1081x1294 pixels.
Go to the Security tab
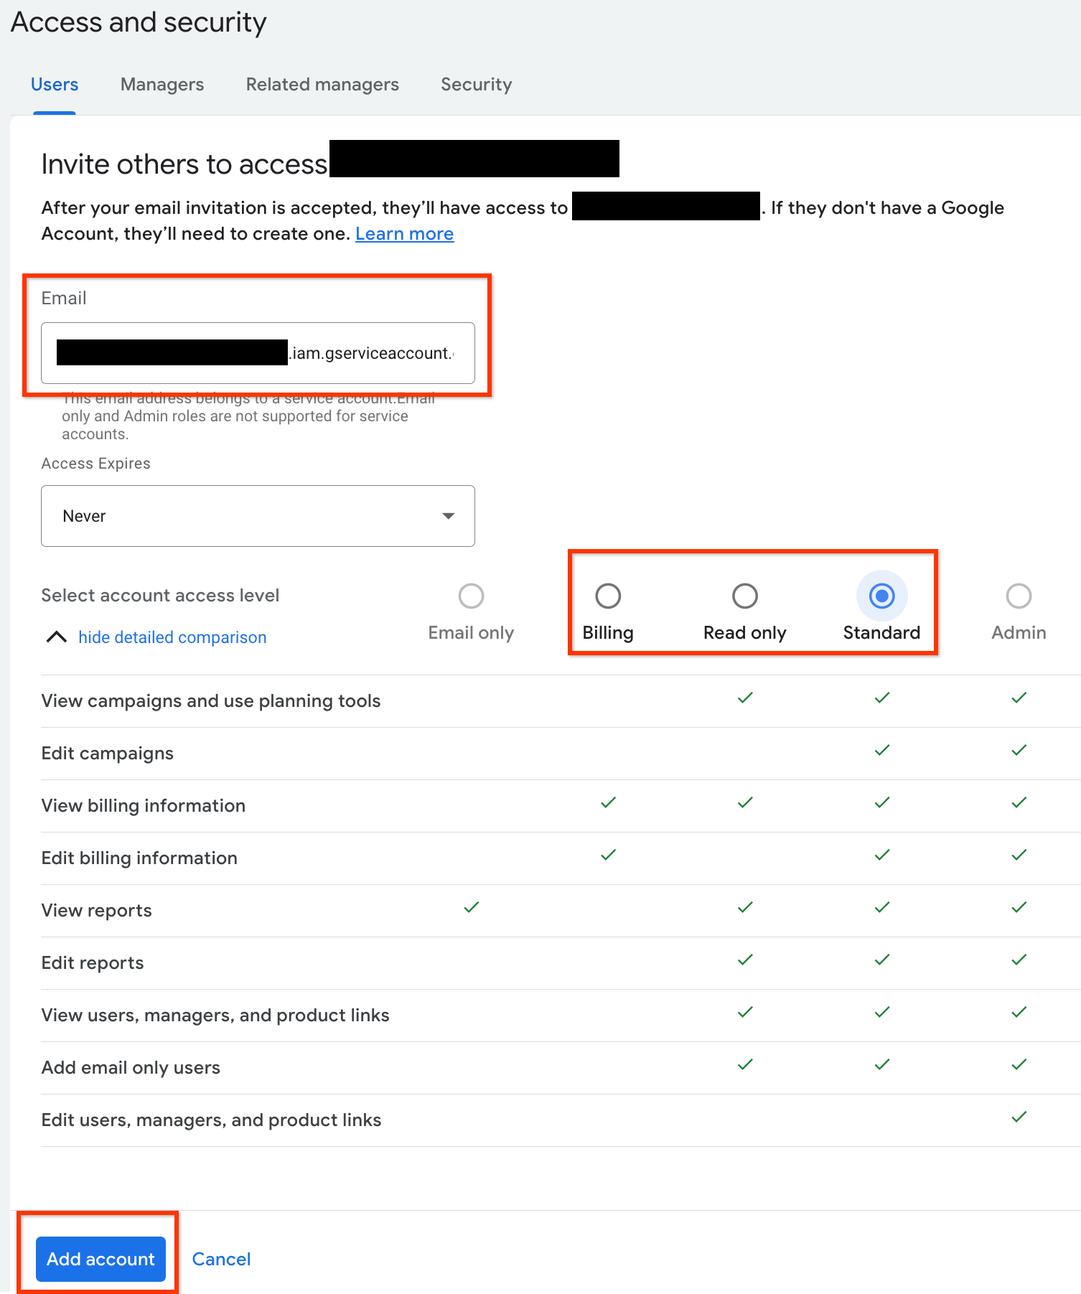pos(476,85)
